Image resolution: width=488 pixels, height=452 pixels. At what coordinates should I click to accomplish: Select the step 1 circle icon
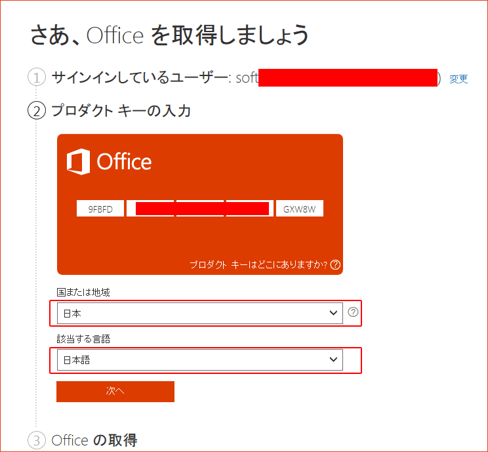coord(37,77)
